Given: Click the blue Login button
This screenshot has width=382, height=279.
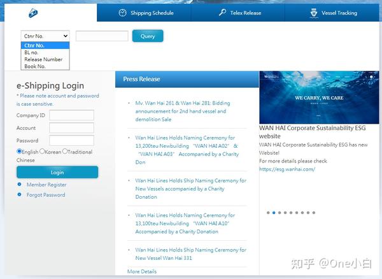Looking at the screenshot, I should point(57,172).
